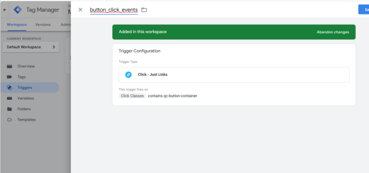
Task: Switch to the Versions tab
Action: pyautogui.click(x=43, y=24)
